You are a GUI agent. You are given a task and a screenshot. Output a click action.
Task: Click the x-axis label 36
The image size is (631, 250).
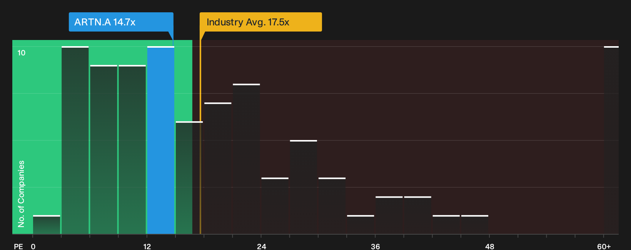pos(375,246)
